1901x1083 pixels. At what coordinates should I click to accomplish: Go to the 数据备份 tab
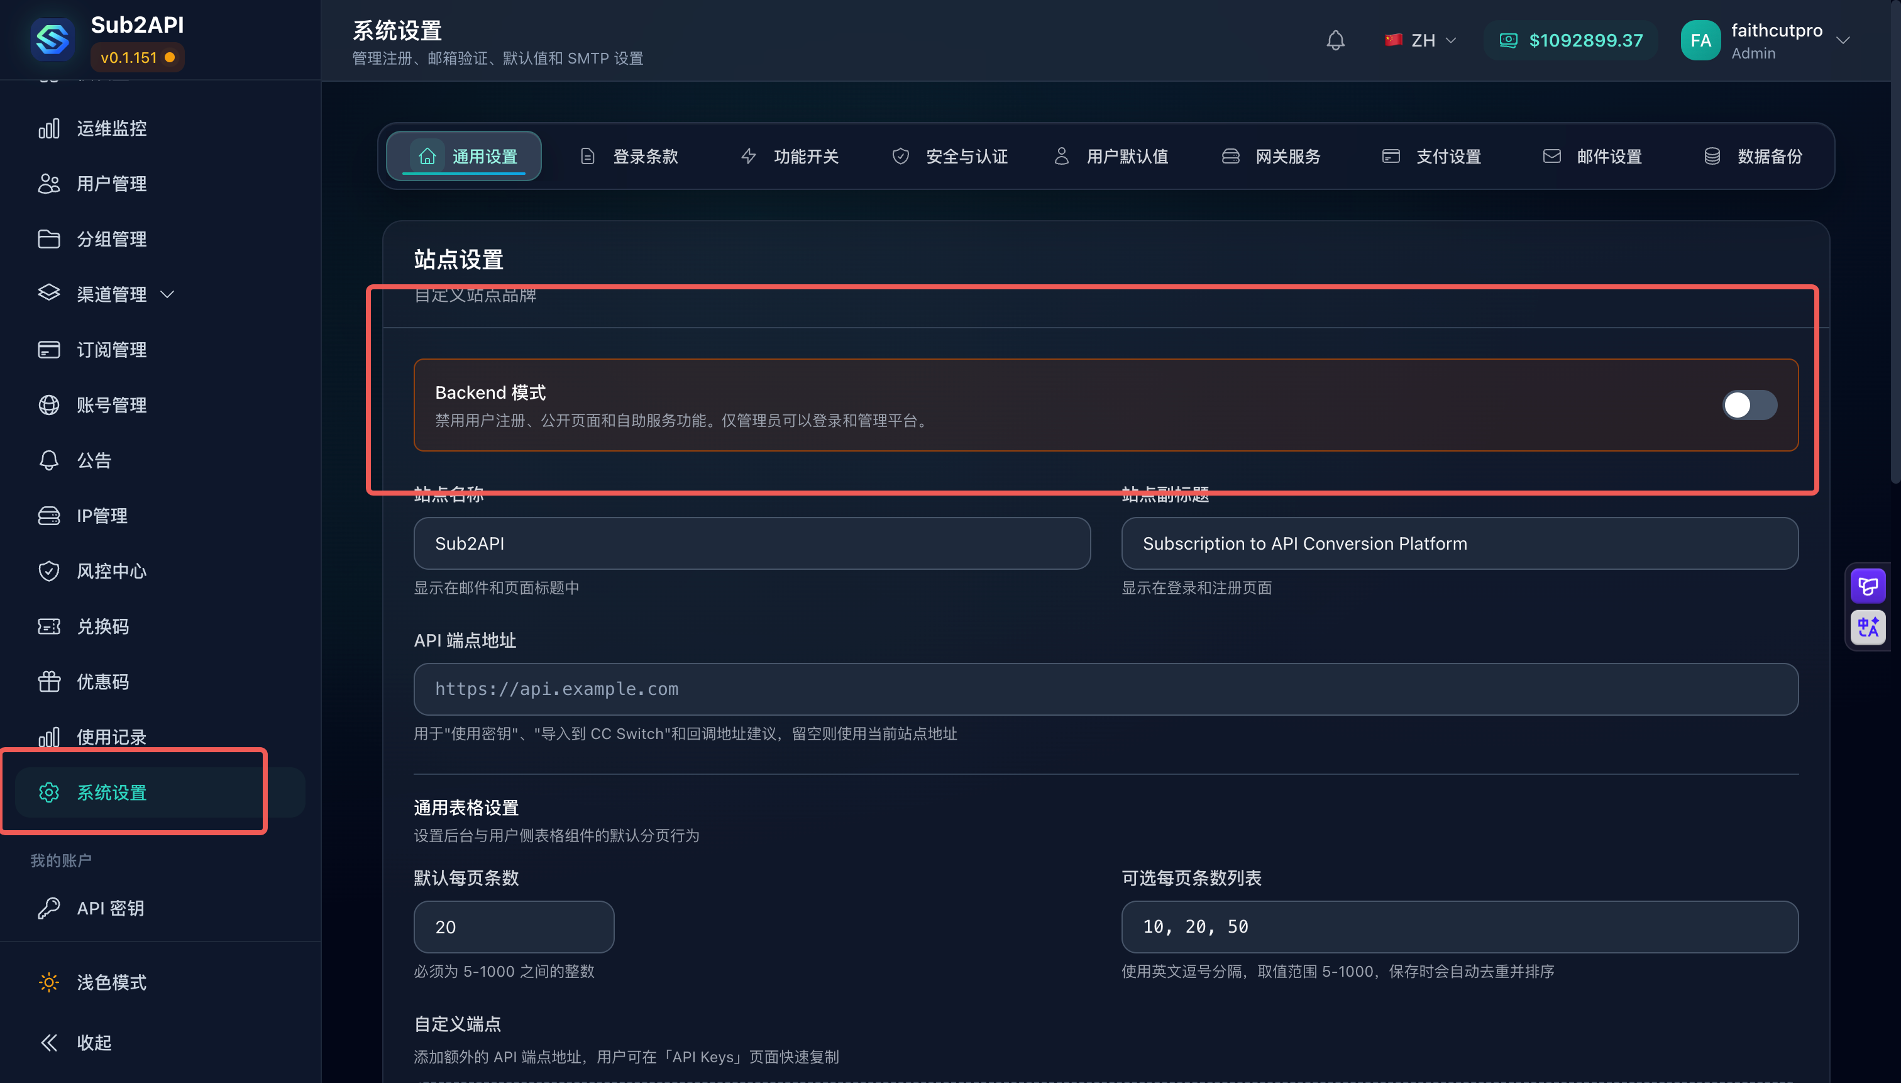(1753, 156)
